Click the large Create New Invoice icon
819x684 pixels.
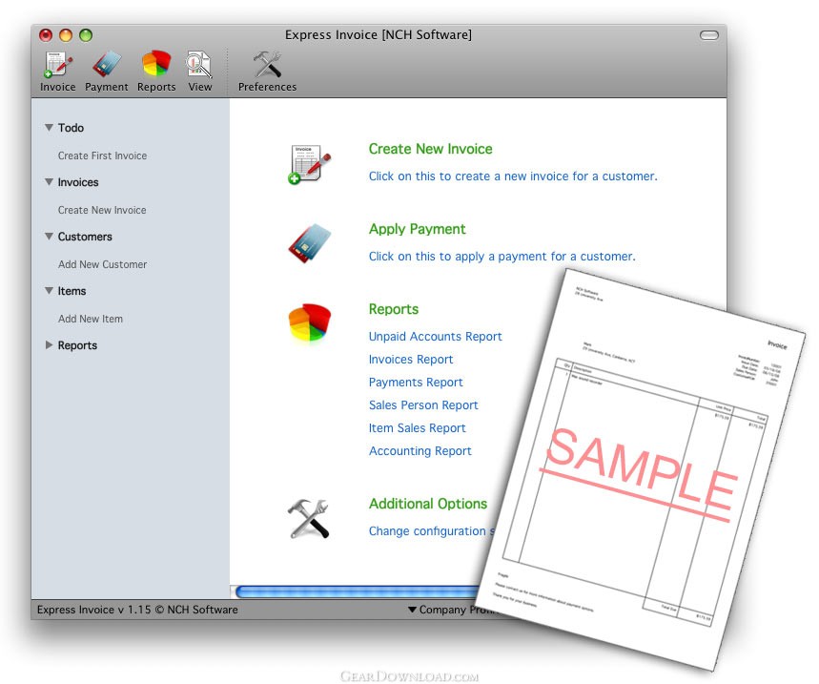pos(309,164)
